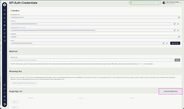Focus the top search bar
The height and width of the screenshot is (109, 184).
(x=145, y=3)
